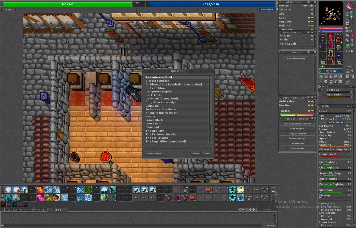356x228 pixels.
Task: Use the pink blob hotkey in second row
Action: 40,198
